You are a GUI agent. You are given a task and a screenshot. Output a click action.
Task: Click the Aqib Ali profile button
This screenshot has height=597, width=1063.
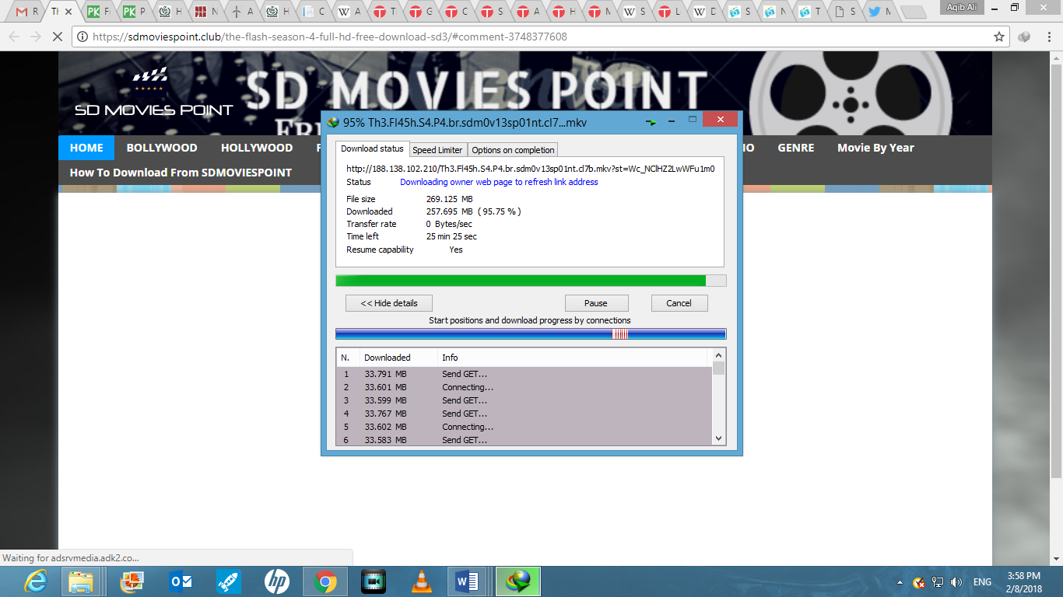coord(963,7)
